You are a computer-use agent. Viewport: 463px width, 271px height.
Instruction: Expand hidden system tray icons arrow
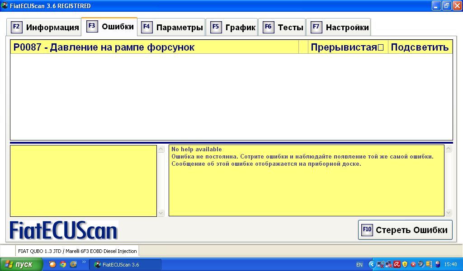point(372,265)
